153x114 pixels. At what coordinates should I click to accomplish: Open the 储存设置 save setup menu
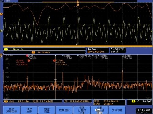pyautogui.click(x=47, y=110)
